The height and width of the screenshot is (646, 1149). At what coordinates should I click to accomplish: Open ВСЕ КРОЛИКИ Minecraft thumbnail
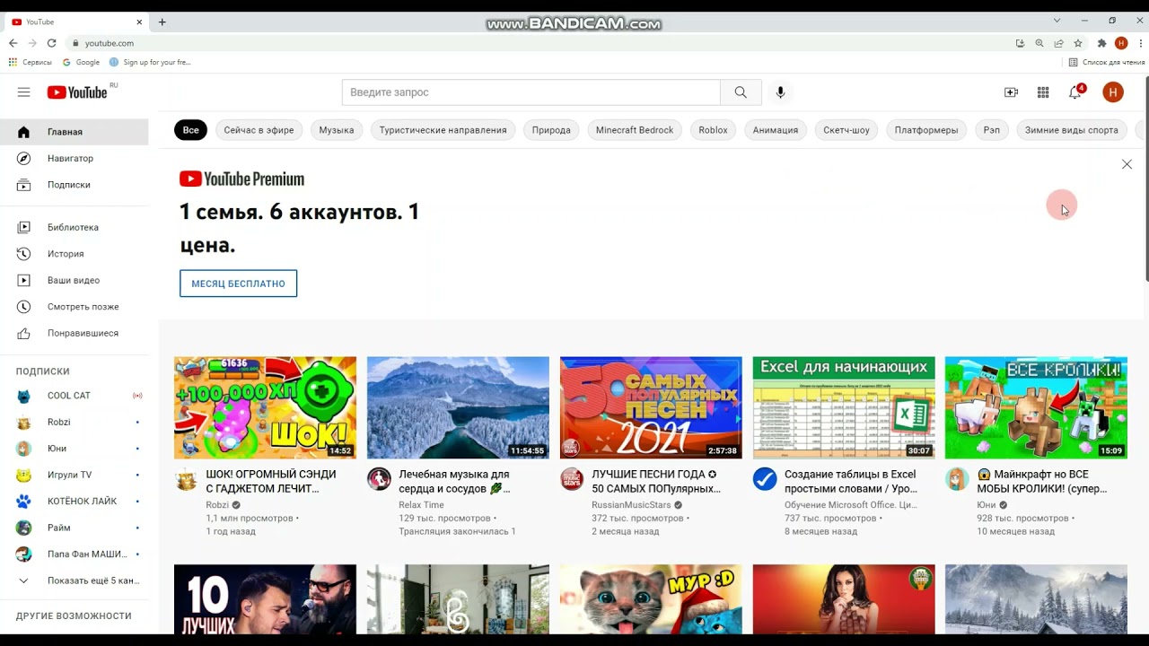[x=1036, y=407]
